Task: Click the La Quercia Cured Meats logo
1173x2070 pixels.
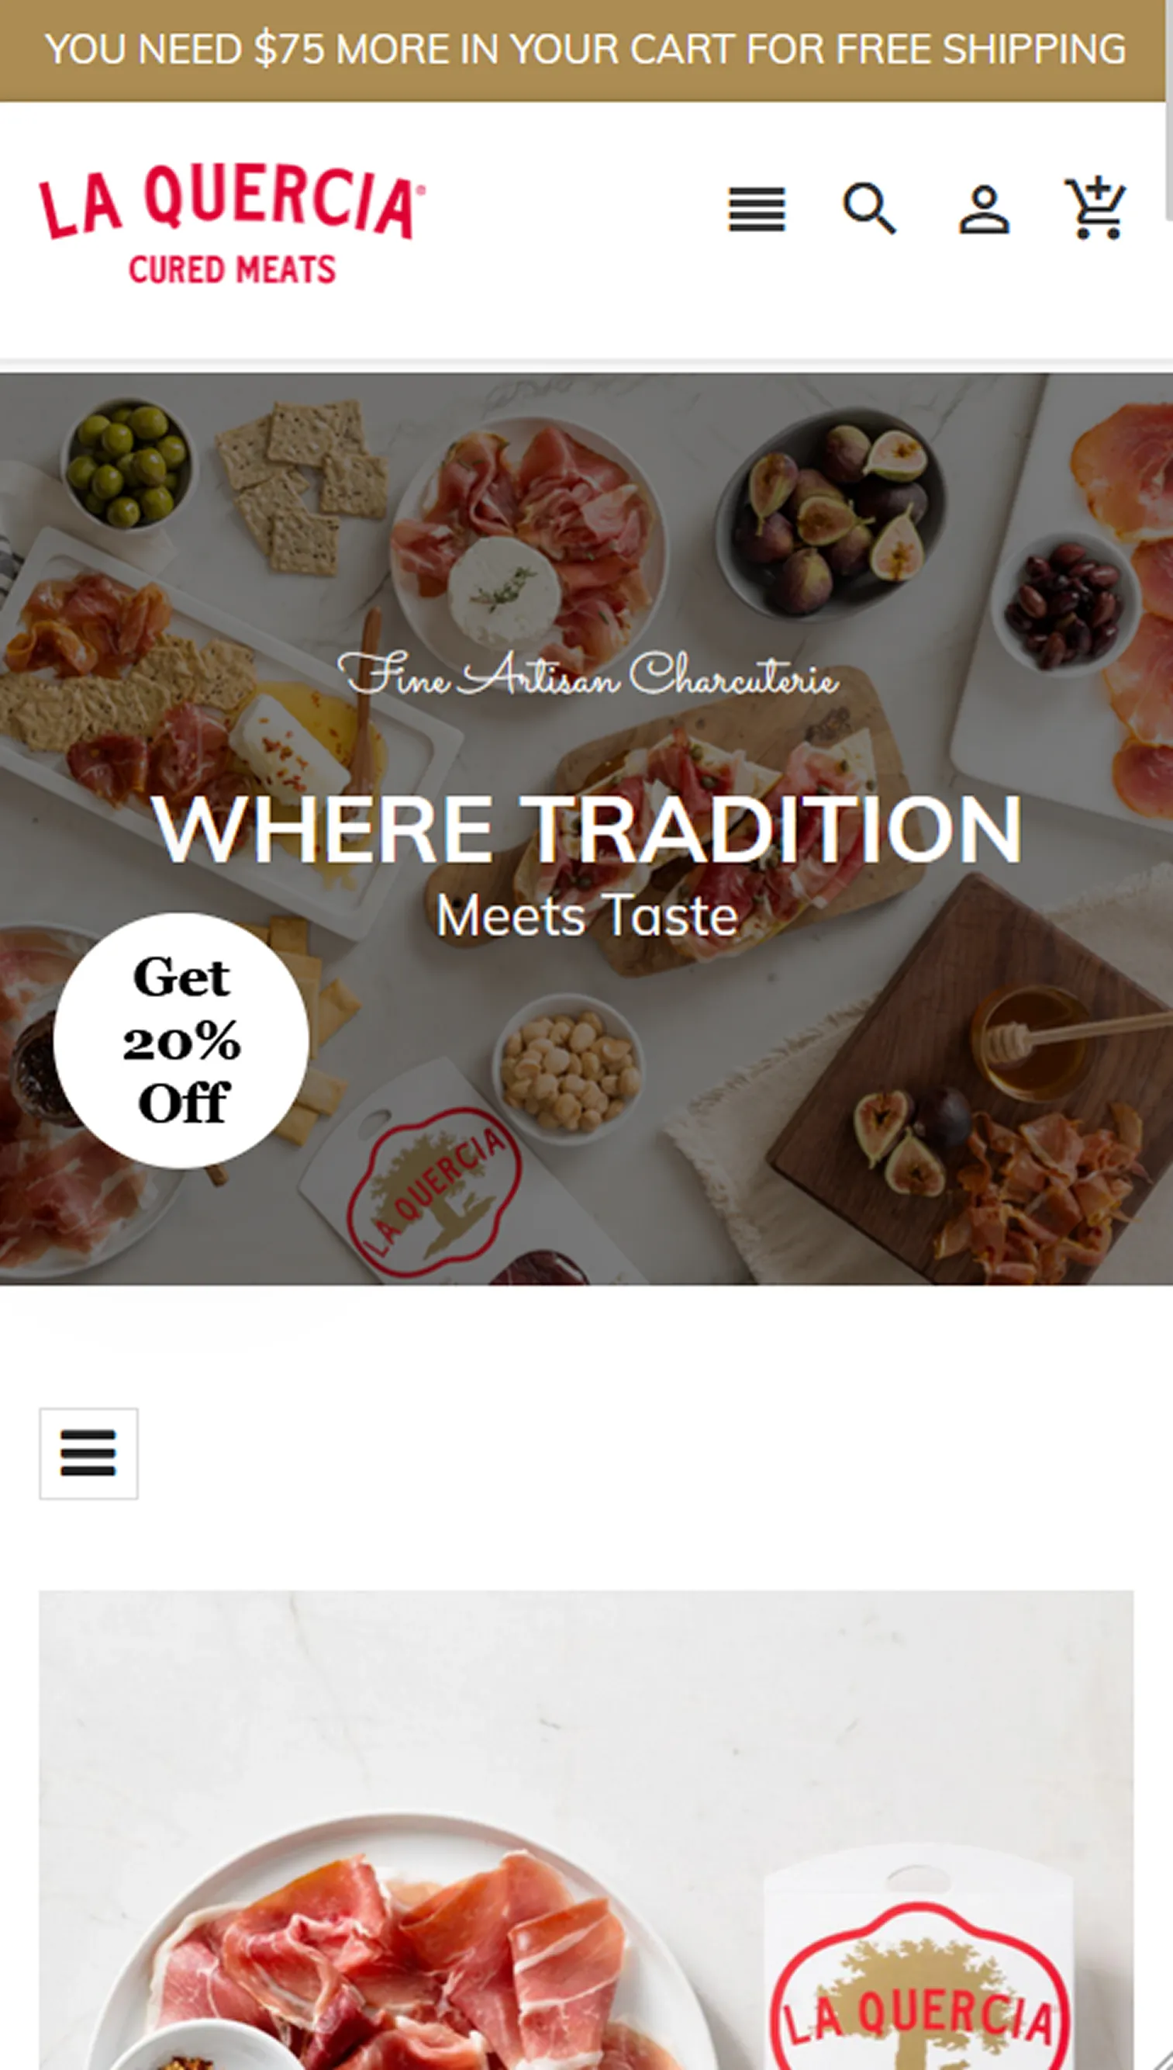Action: [232, 224]
